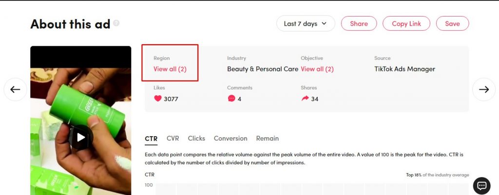Click the red heart Likes icon

158,98
